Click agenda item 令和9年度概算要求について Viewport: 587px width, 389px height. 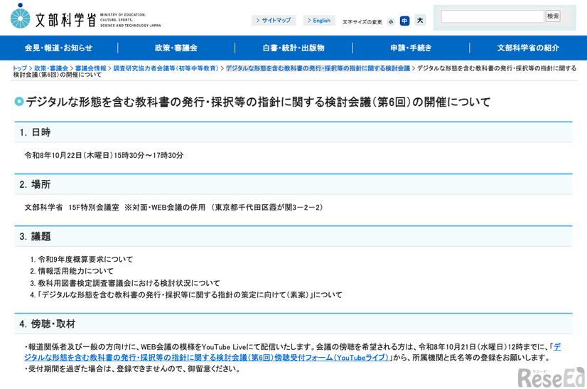point(85,260)
